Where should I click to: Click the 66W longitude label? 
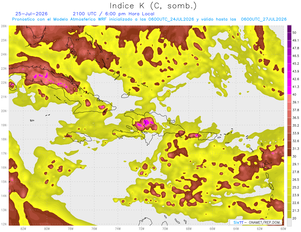212,228
